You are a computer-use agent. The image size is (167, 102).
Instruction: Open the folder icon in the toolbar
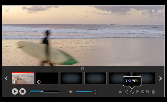pyautogui.click(x=121, y=92)
